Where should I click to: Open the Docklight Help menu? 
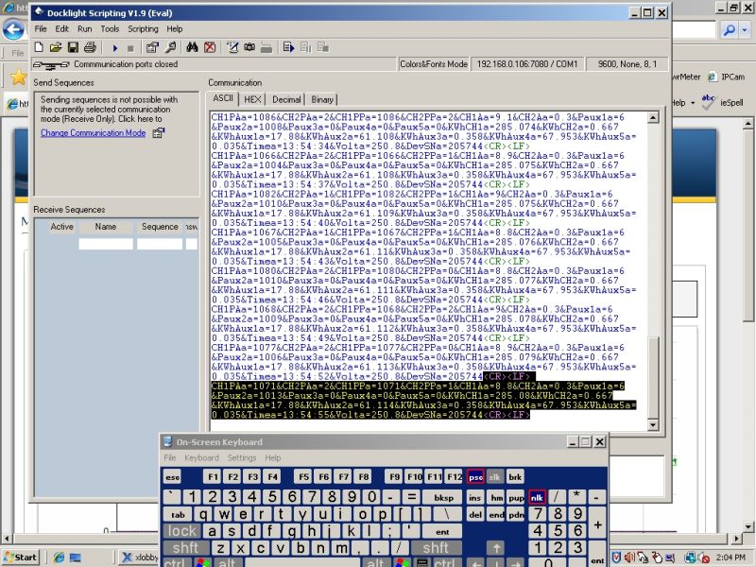point(175,29)
